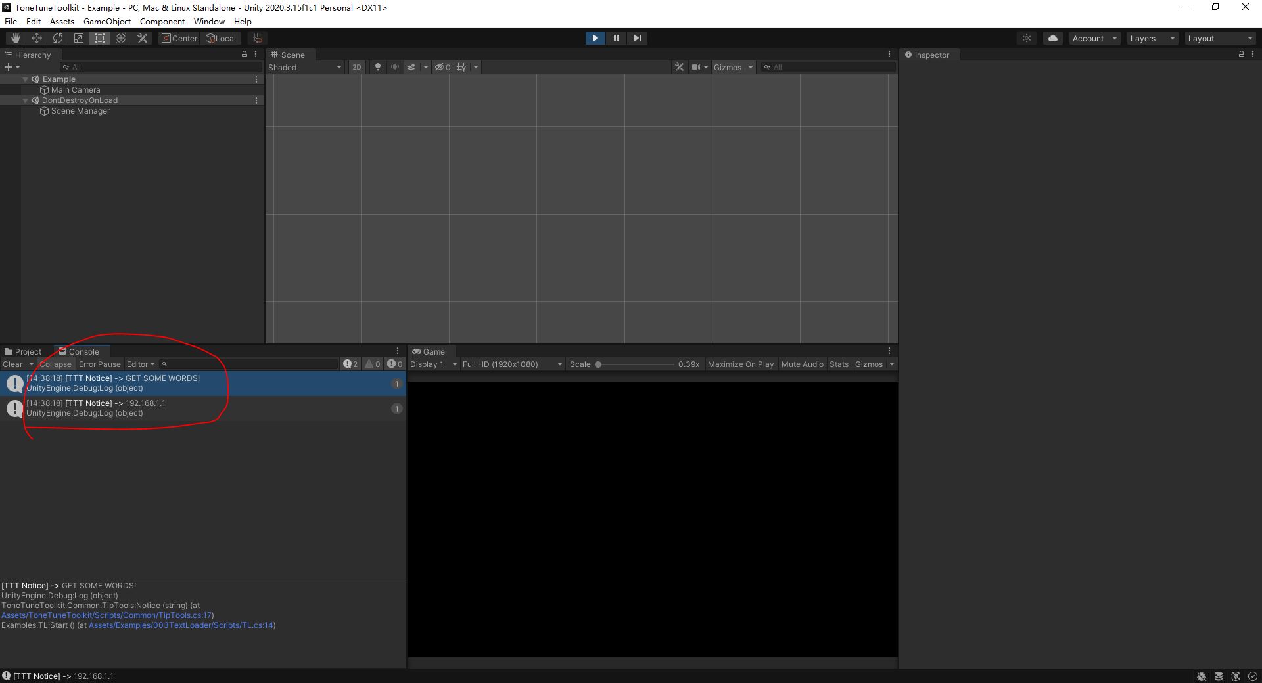Open the custom editor tools
Viewport: 1262px width, 683px height.
tap(142, 38)
